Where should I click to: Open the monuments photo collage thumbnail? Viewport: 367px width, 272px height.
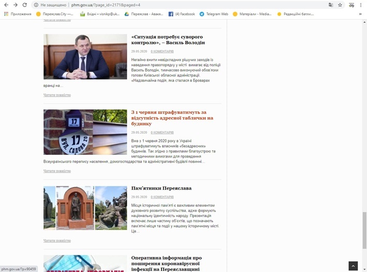(85, 208)
